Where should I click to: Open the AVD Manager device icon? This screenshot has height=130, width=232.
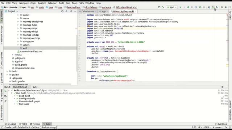click(213, 7)
